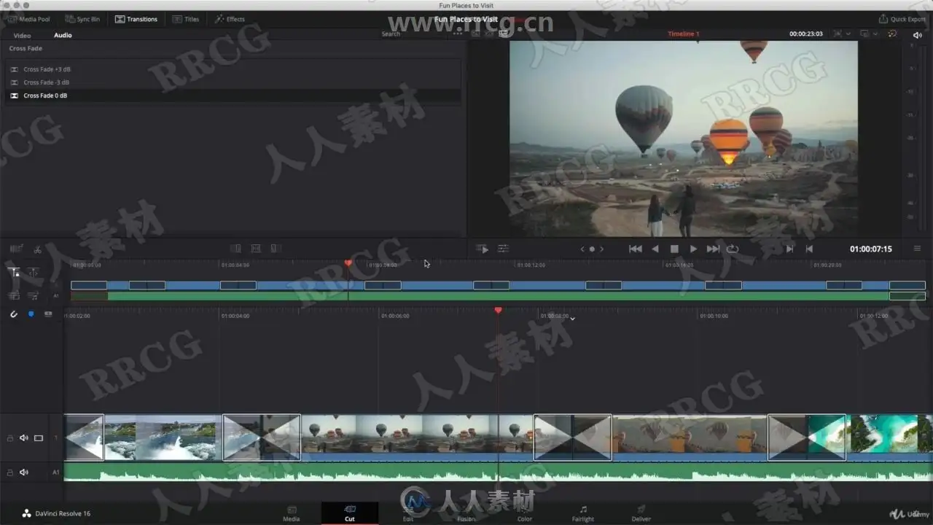Click the A1 green audio waveform clip
The image size is (933, 525).
498,472
